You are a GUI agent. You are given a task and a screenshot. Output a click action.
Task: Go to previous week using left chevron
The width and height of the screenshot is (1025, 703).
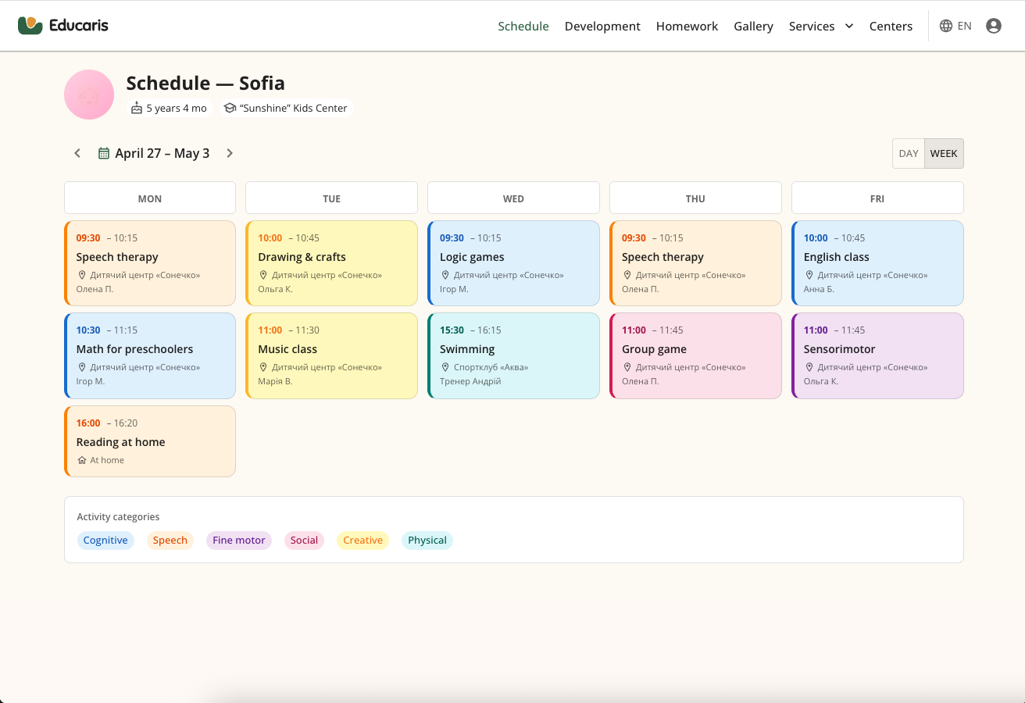click(x=77, y=153)
